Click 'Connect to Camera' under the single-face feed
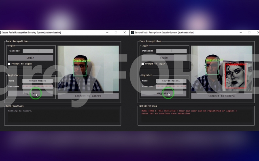Image resolution: width=259 pixels, height=161 pixels. coord(88,96)
